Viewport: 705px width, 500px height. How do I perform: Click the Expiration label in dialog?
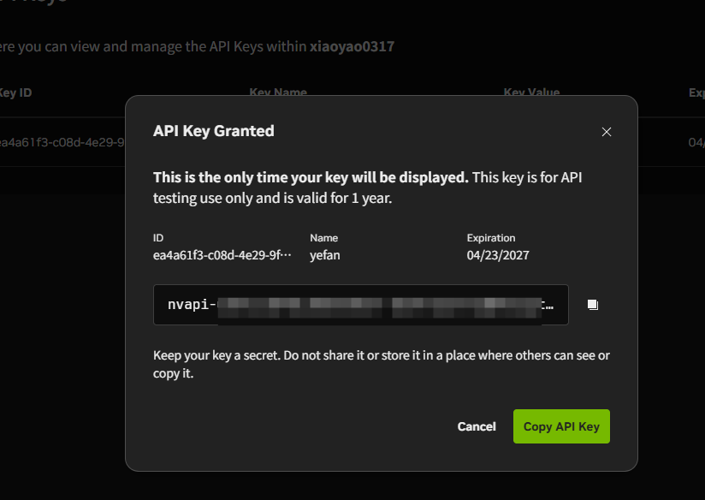(490, 238)
